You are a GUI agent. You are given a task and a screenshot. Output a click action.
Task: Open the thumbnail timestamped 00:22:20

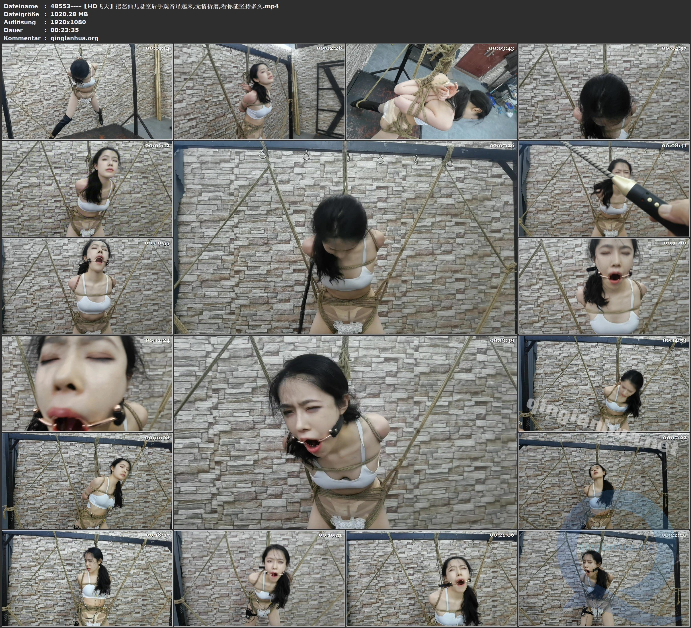click(x=604, y=578)
